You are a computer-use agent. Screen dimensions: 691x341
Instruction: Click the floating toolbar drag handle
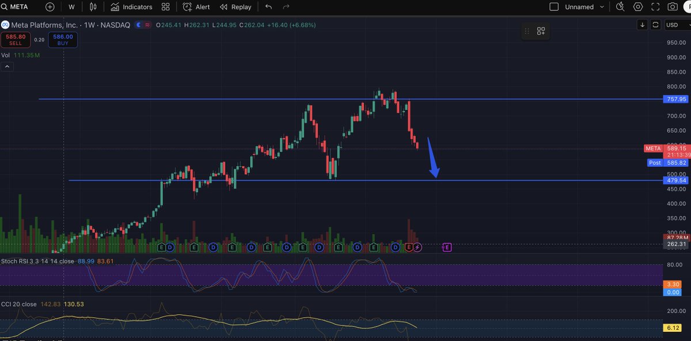coord(527,31)
